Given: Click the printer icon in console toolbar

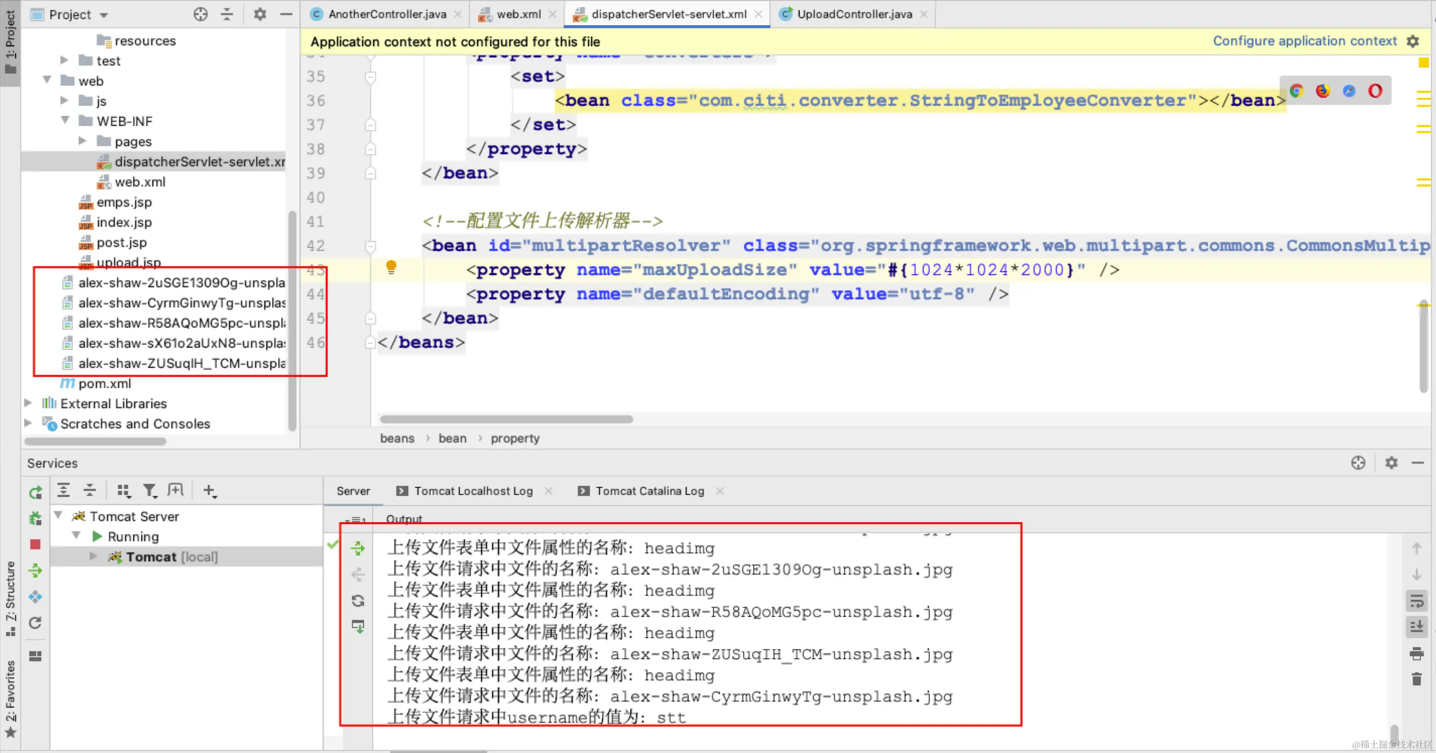Looking at the screenshot, I should pyautogui.click(x=1416, y=653).
